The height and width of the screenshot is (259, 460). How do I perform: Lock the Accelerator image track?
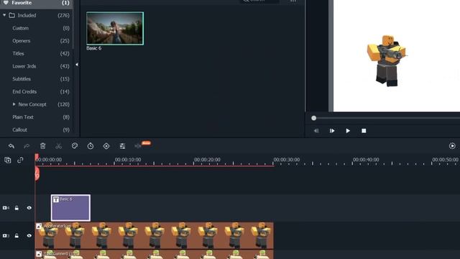pos(17,236)
